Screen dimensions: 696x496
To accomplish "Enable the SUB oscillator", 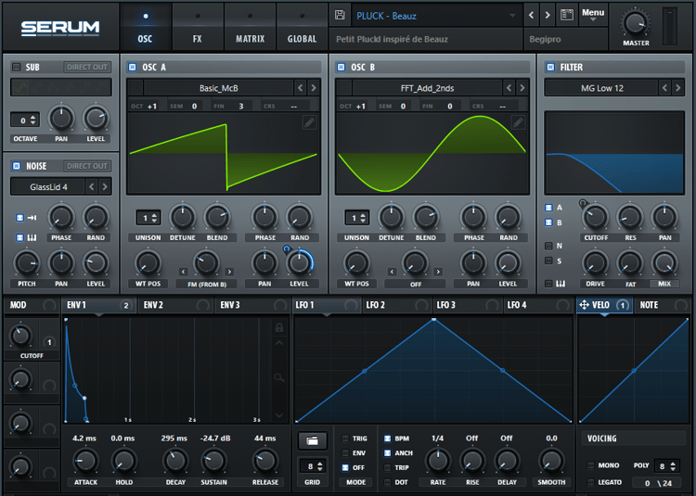I will (17, 67).
